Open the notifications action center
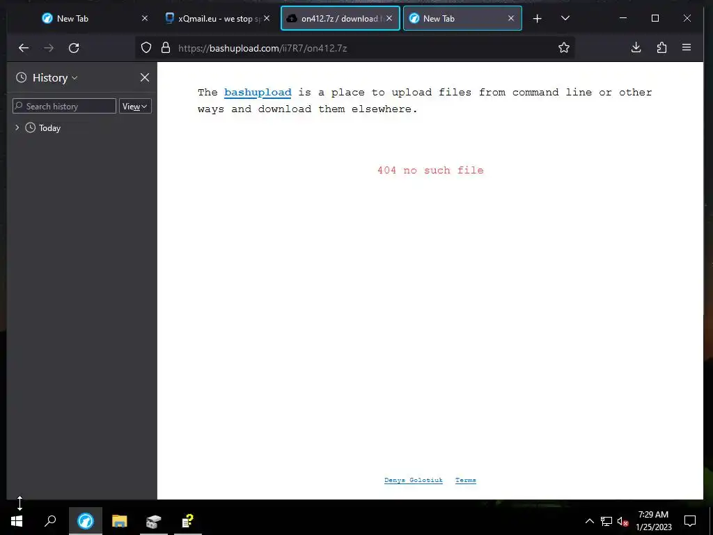This screenshot has height=535, width=713. [x=690, y=521]
